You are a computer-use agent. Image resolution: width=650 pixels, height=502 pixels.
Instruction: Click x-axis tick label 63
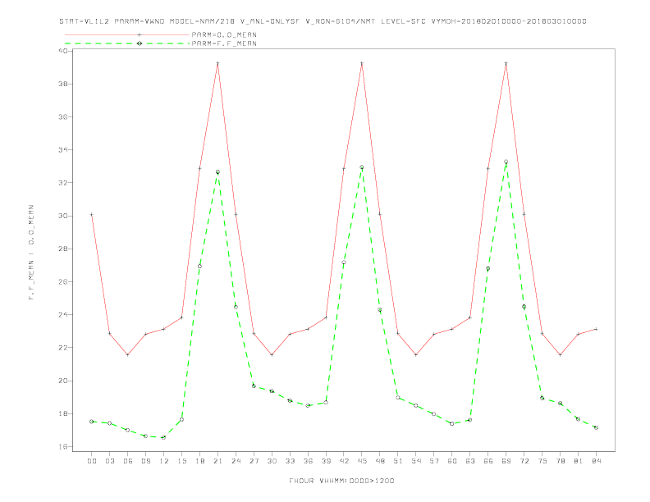tap(470, 461)
